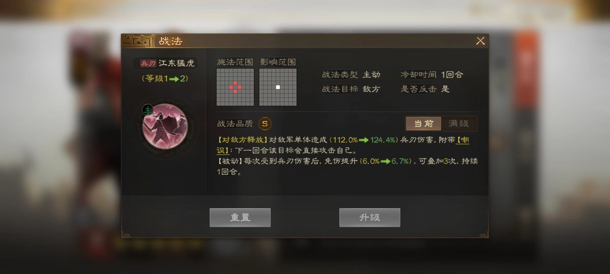Viewport: 610px width, 274px height.
Task: Click the 升级 button
Action: point(370,218)
